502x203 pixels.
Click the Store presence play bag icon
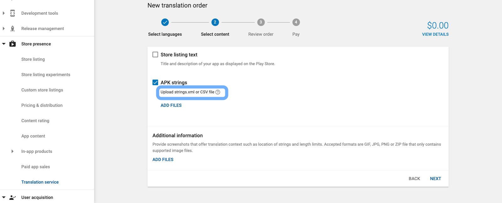coord(13,44)
